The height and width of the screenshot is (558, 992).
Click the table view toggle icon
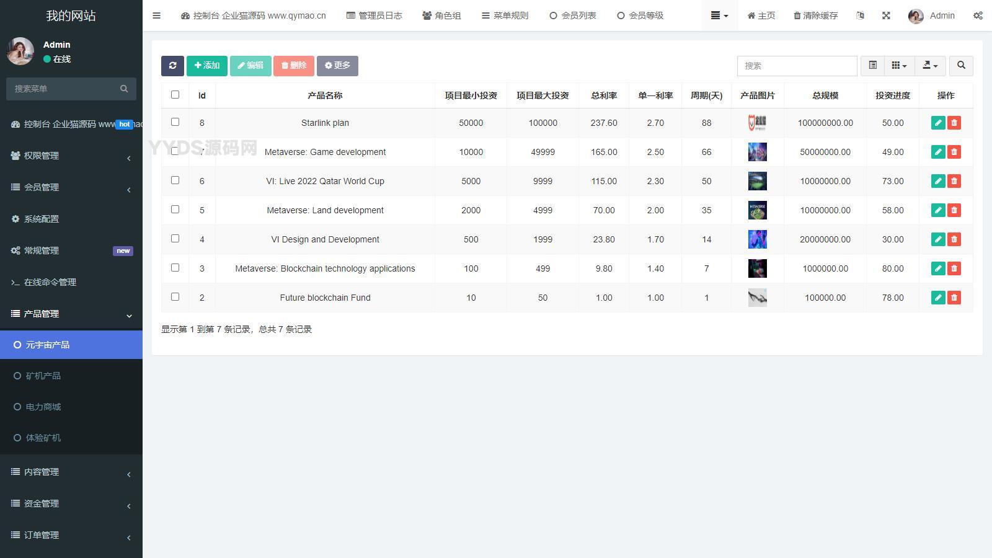pos(873,66)
